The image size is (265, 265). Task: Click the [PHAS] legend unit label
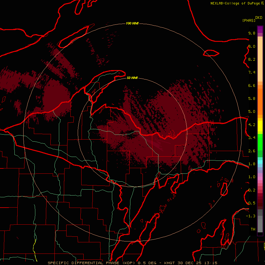pos(249,21)
